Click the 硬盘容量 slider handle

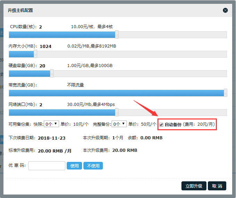[52, 73]
